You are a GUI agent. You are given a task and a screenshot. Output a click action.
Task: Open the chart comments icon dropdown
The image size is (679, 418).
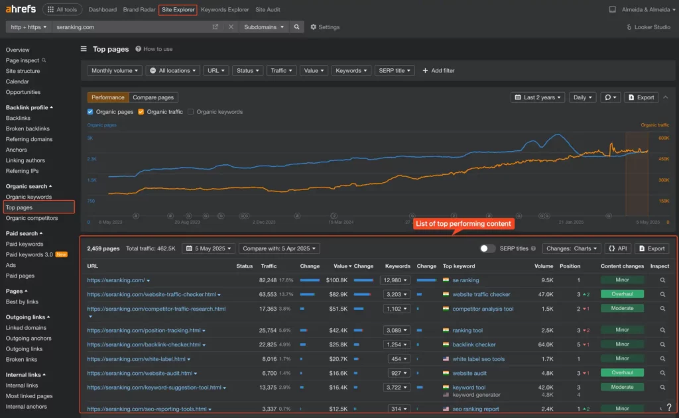(x=610, y=97)
